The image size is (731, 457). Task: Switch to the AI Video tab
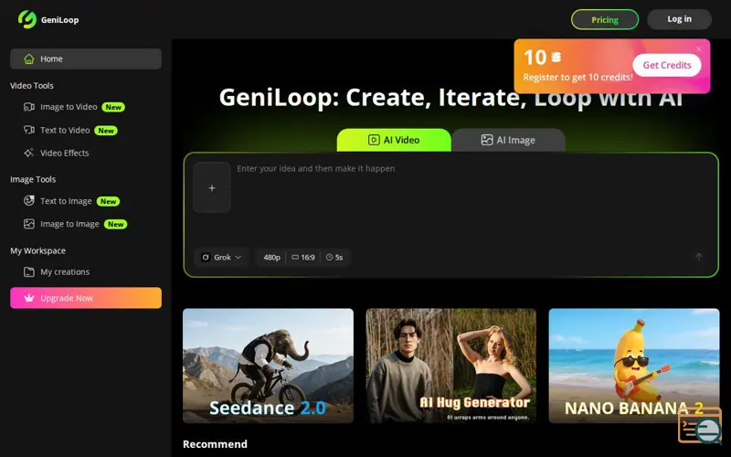pos(394,140)
